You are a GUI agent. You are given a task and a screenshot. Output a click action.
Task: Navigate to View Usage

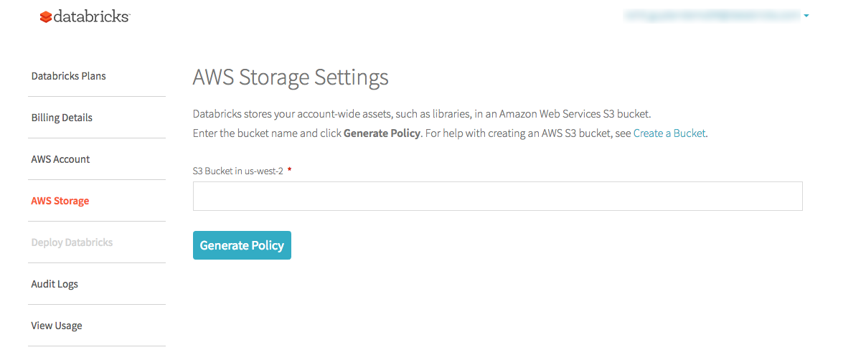[x=57, y=326]
